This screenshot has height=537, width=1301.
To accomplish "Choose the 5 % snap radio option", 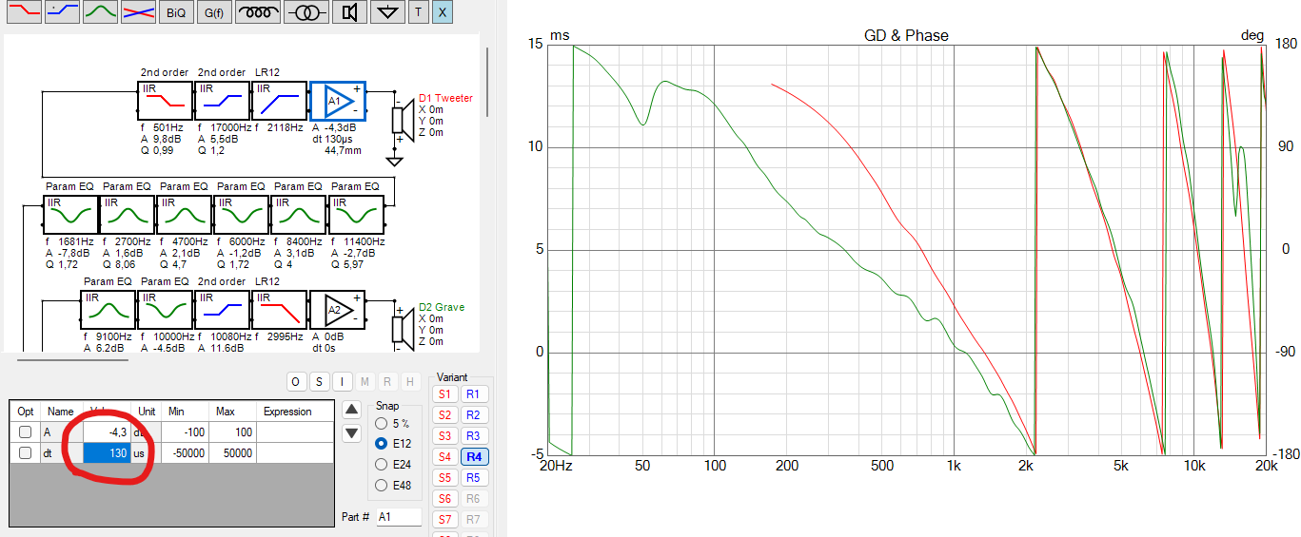I will (383, 423).
